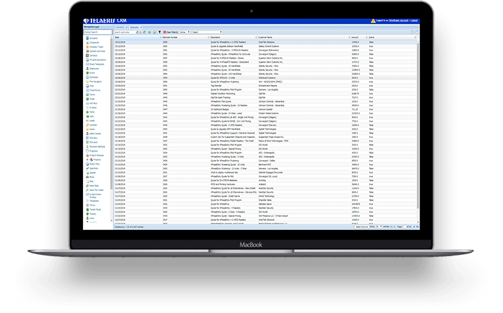The image size is (503, 313).
Task: Open the Active filter dropdown
Action: [185, 32]
